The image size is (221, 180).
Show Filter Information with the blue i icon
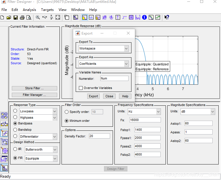144,17
